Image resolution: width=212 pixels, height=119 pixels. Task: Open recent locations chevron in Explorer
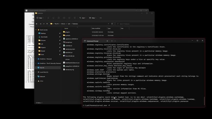coord(44,24)
